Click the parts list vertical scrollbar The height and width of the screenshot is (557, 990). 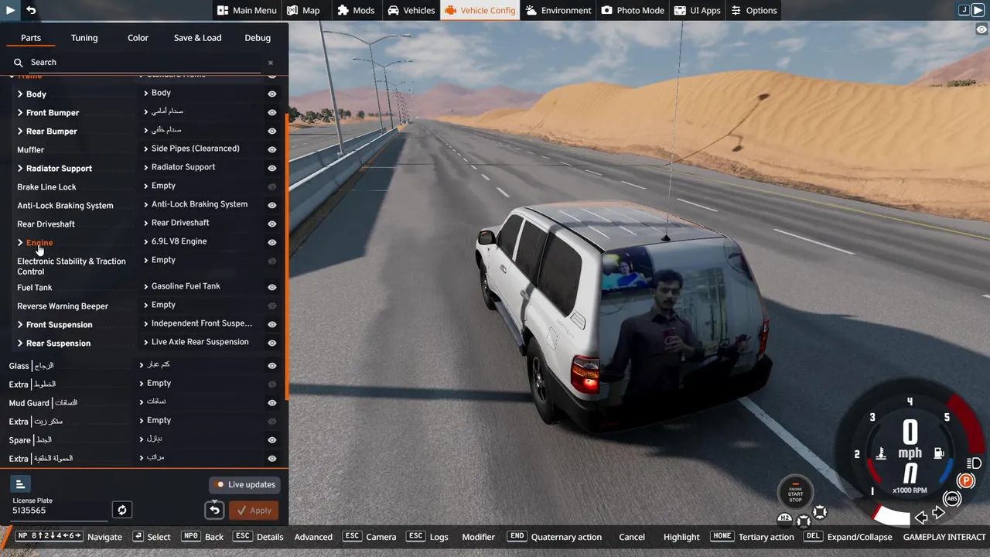[x=287, y=255]
